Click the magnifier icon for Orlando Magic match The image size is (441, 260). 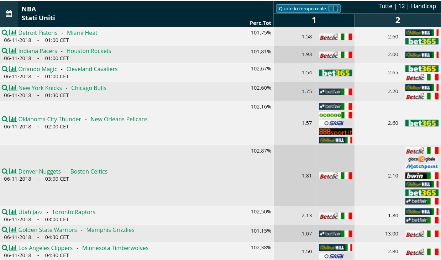tap(5, 69)
